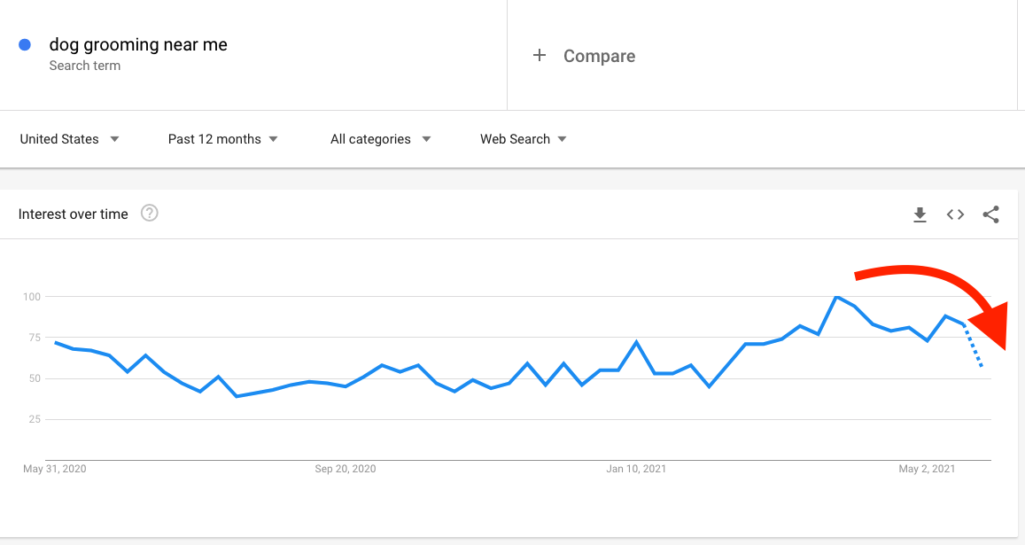Edit the dog grooming near me term
The image size is (1025, 545).
pyautogui.click(x=138, y=44)
